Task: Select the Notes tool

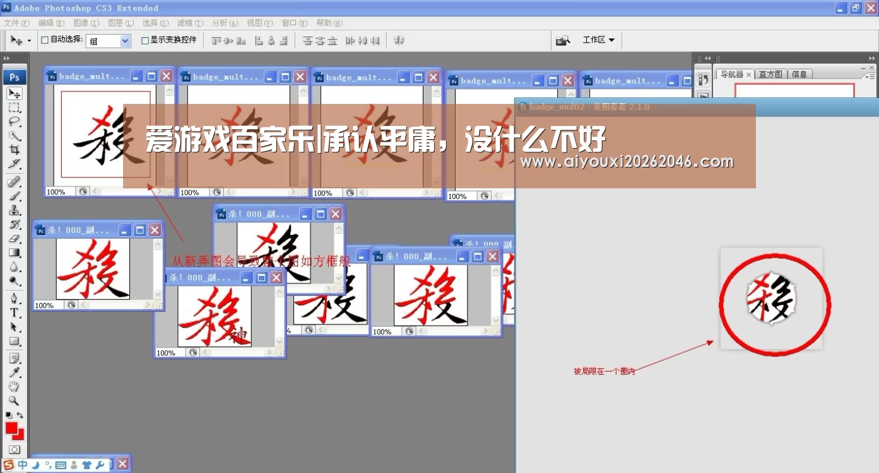Action: 14,358
